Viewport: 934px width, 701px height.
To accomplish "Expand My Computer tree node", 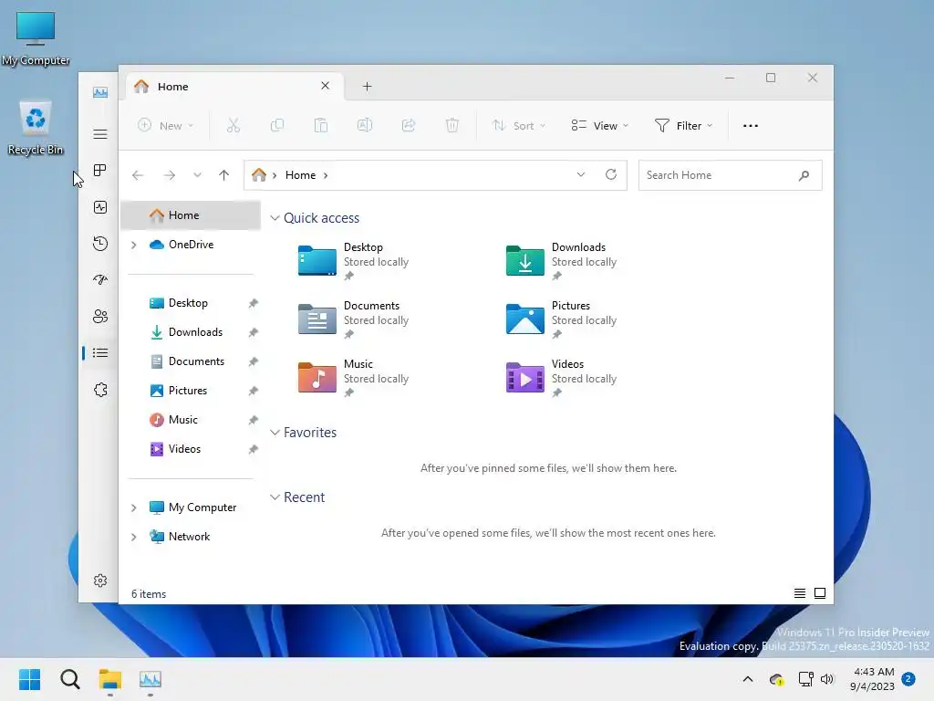I will 134,507.
